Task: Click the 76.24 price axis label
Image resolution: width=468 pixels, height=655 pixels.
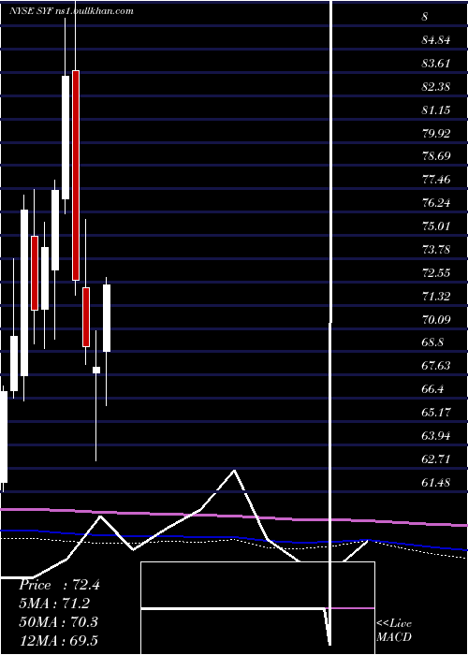Action: coord(436,203)
